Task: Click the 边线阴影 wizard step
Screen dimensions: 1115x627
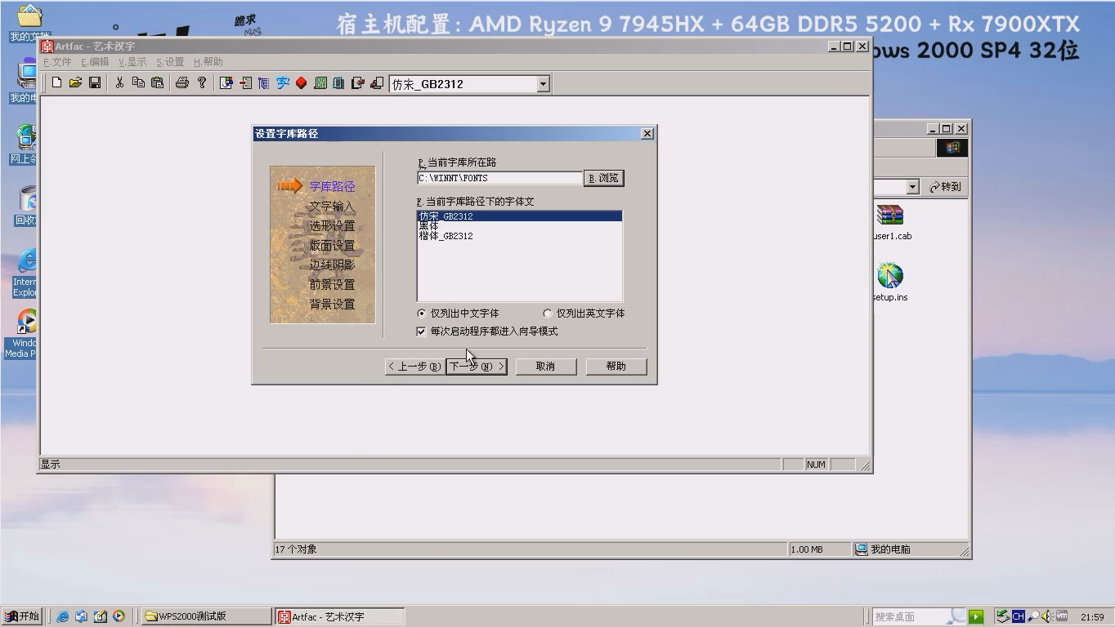Action: click(x=332, y=265)
